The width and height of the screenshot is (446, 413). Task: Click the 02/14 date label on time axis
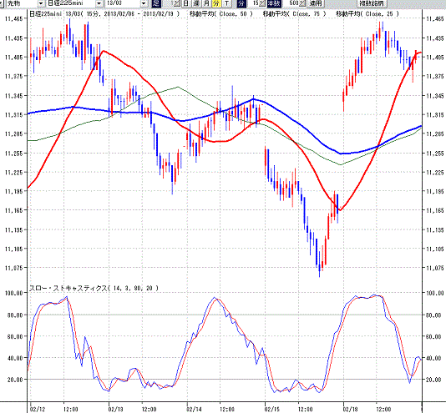(194, 410)
